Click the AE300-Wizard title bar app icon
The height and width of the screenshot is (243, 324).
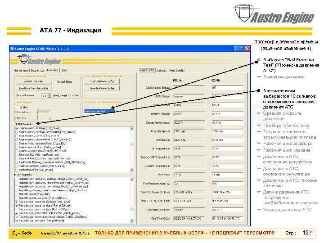coord(12,49)
